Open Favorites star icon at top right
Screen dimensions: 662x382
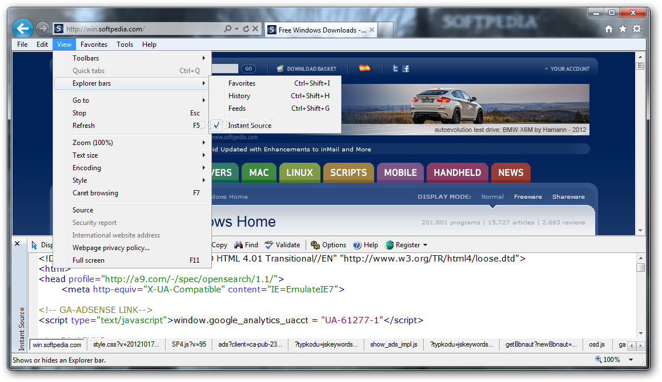[623, 29]
